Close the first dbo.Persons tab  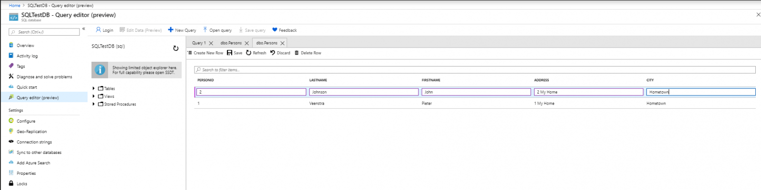[247, 43]
